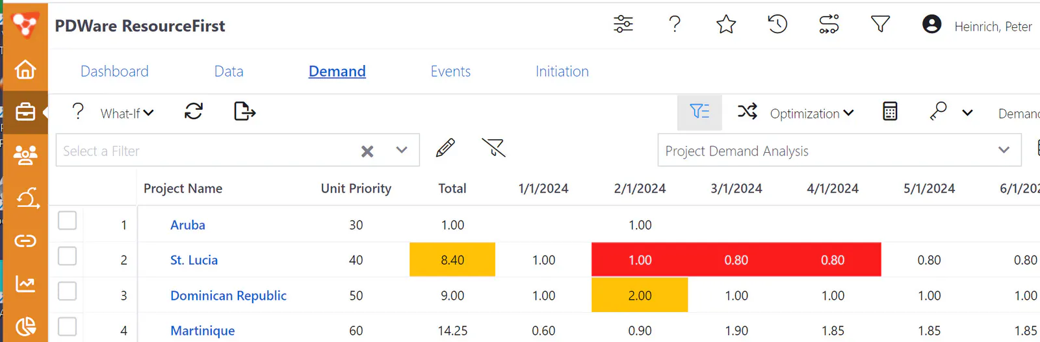Select the Demand tab
The width and height of the screenshot is (1040, 342).
click(x=337, y=71)
